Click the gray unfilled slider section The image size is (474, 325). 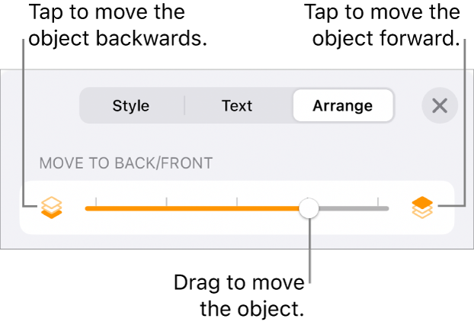[351, 208]
